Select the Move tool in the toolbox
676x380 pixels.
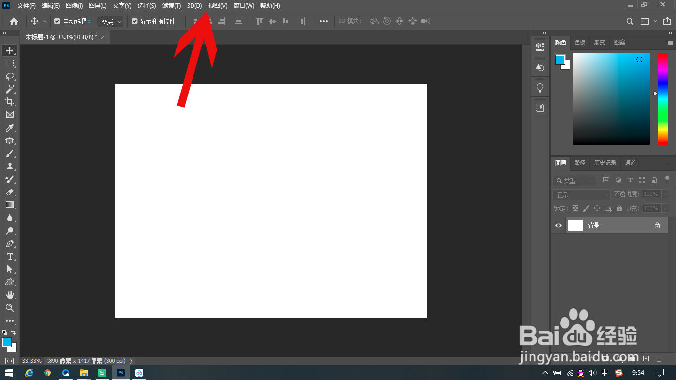click(10, 50)
